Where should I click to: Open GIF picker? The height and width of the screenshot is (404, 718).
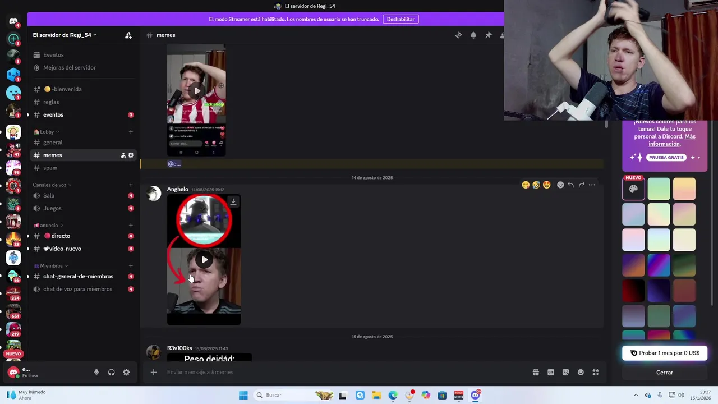[551, 372]
